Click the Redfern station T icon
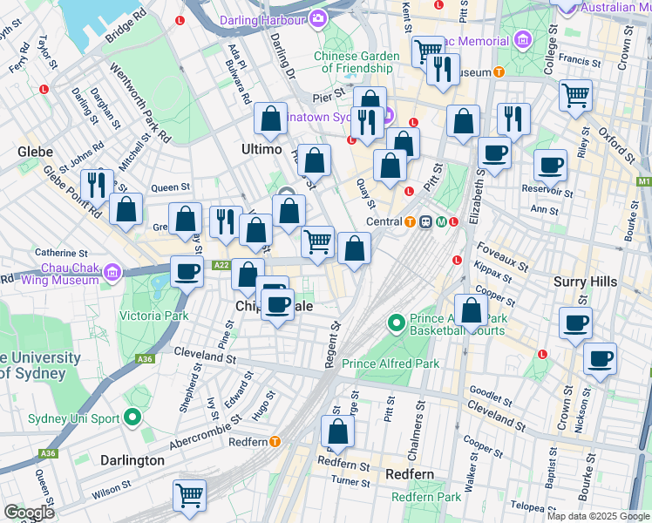Viewport: 652px width, 523px height. pos(275,442)
